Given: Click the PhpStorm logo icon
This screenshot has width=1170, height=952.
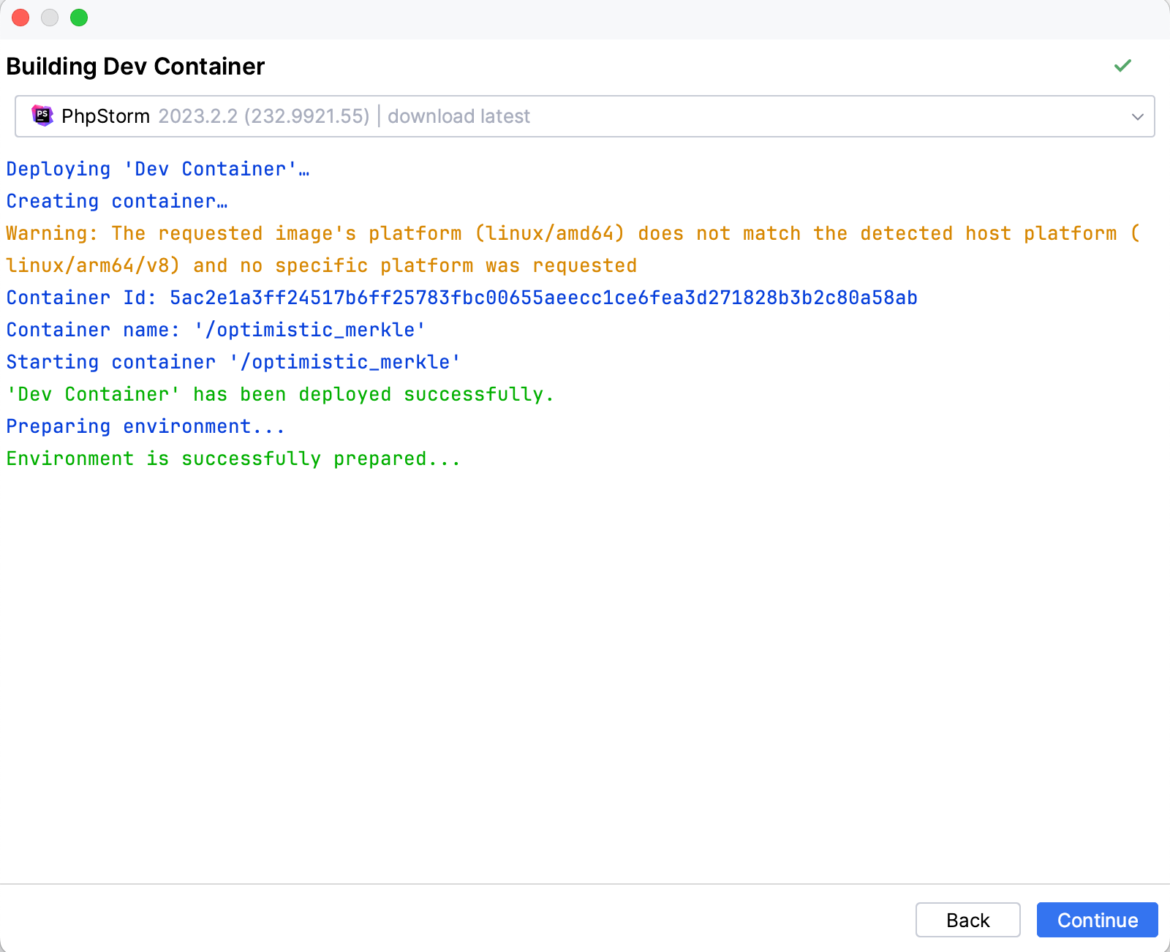Looking at the screenshot, I should [43, 116].
